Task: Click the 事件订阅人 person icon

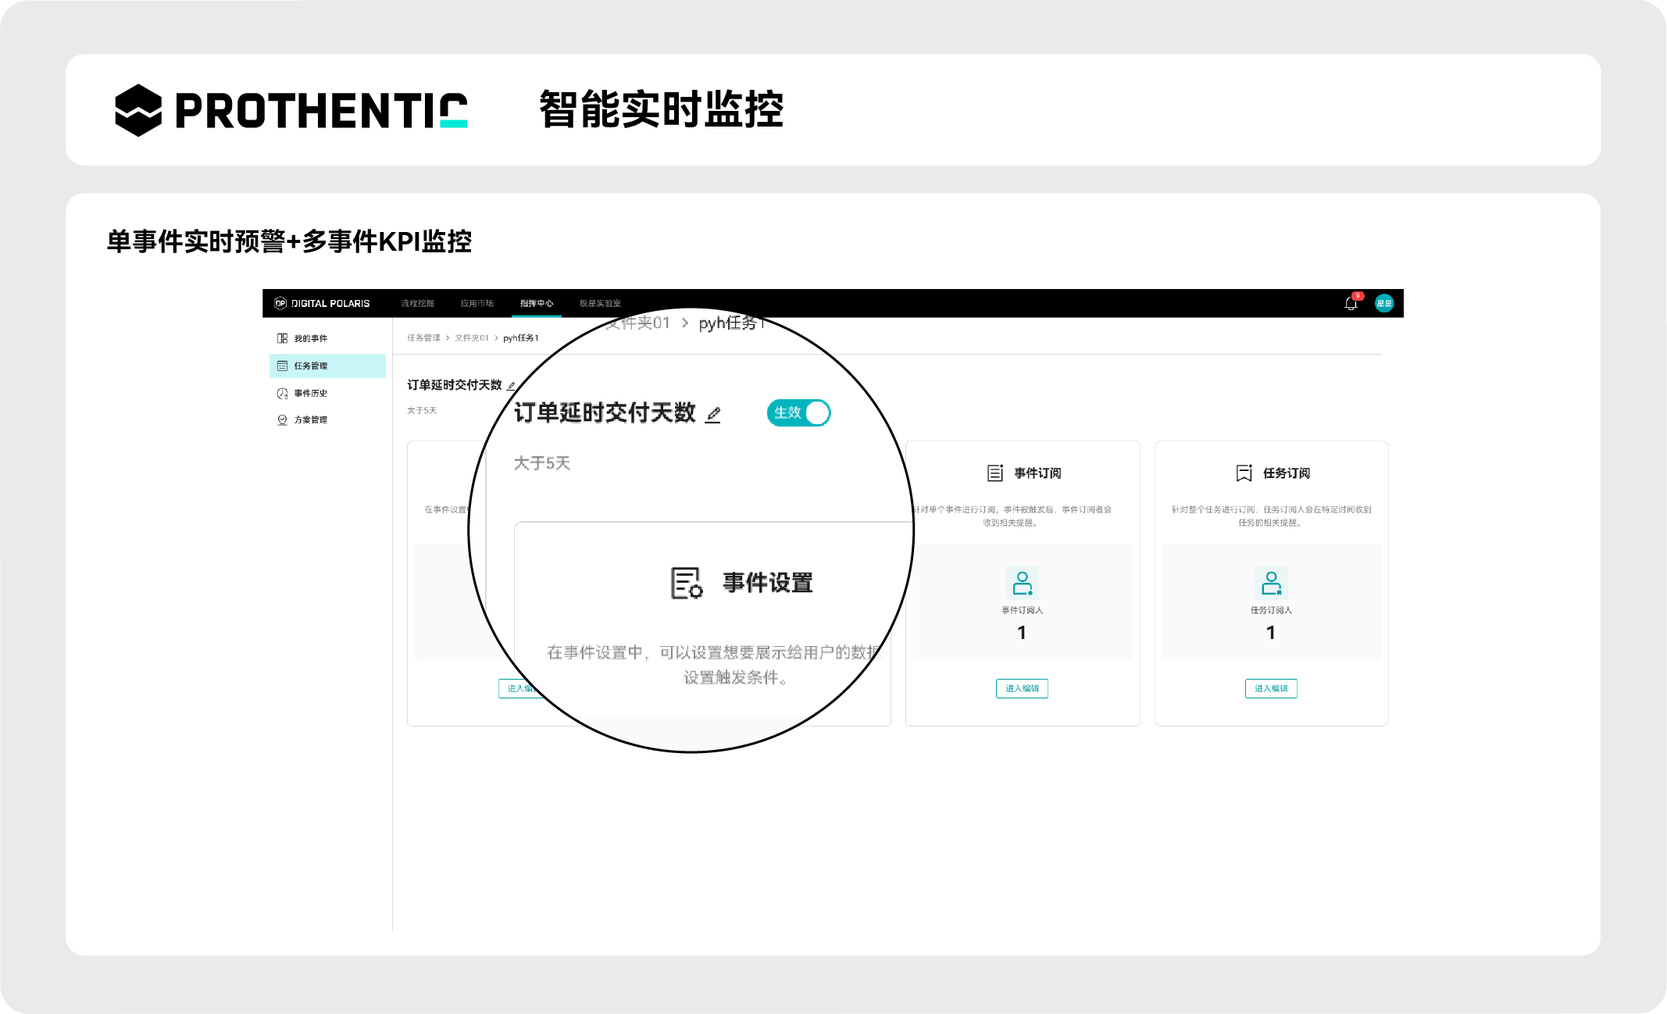Action: (x=1022, y=583)
